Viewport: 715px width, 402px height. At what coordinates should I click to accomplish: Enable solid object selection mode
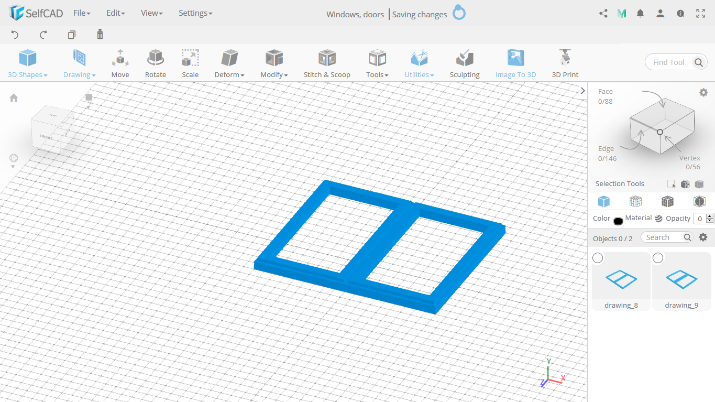(604, 201)
